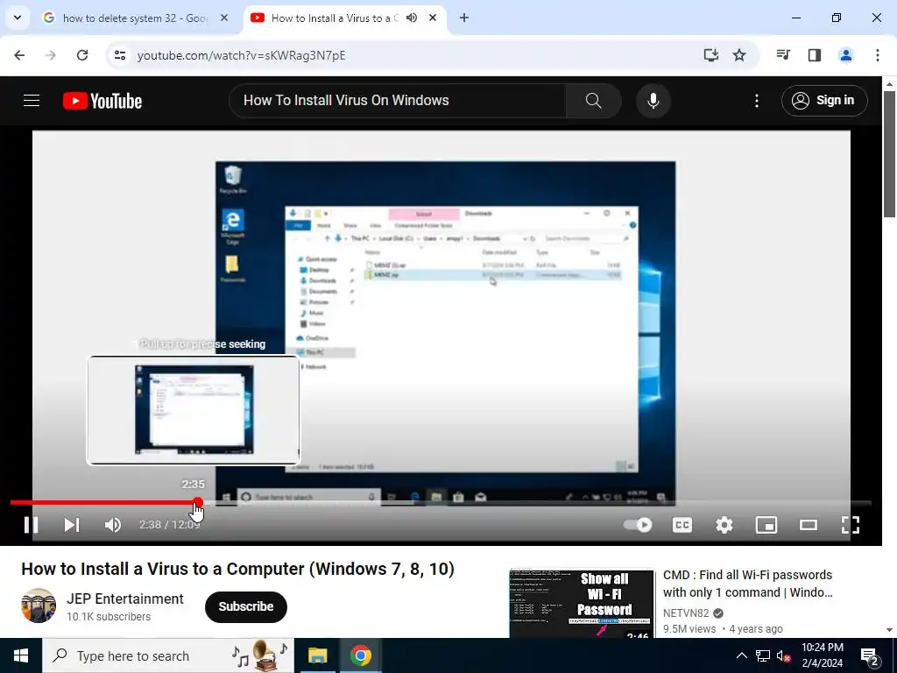Viewport: 897px width, 673px height.
Task: Click muted volume tray icon
Action: (784, 655)
